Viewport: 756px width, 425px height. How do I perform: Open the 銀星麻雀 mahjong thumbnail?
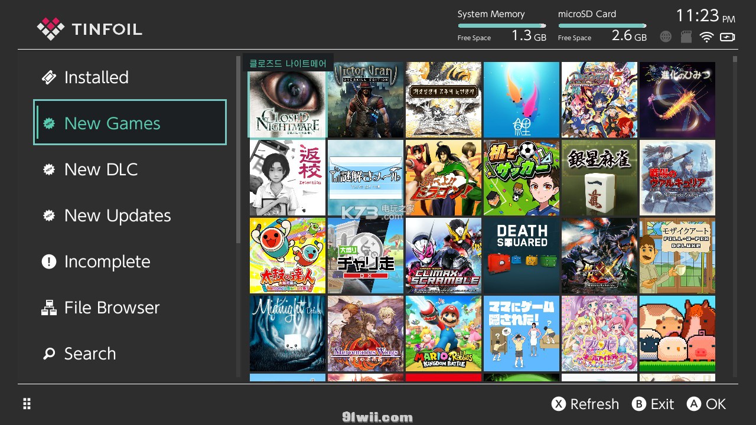[x=599, y=178]
